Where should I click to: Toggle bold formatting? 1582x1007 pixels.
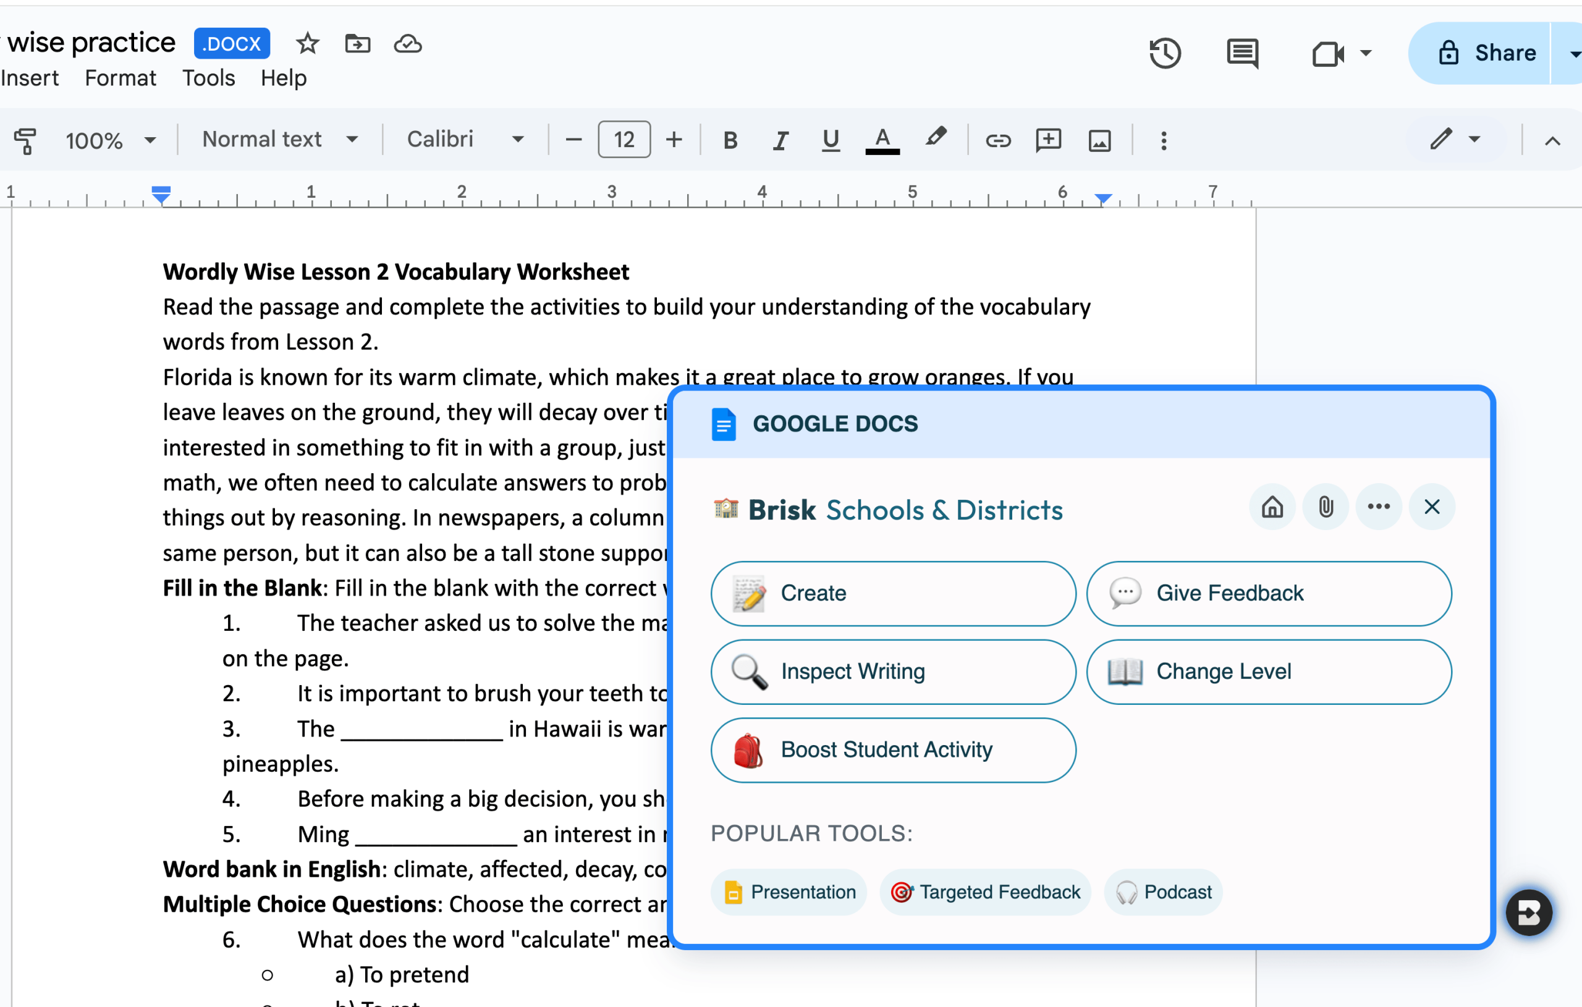730,140
